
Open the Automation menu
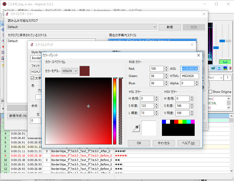click(x=102, y=10)
